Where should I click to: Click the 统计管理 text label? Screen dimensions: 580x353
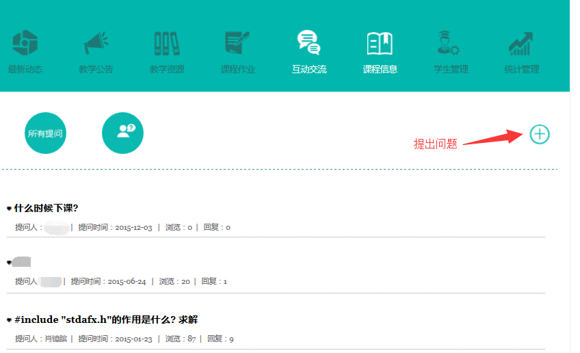(521, 69)
